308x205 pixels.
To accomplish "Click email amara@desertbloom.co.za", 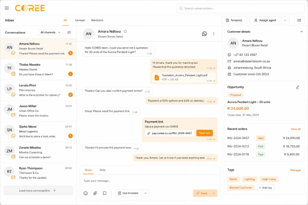I will [x=251, y=61].
